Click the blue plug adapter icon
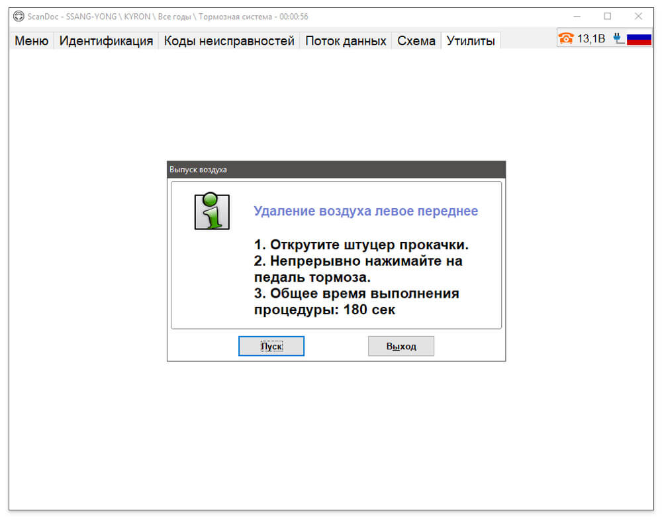Image resolution: width=662 pixels, height=521 pixels. [618, 38]
